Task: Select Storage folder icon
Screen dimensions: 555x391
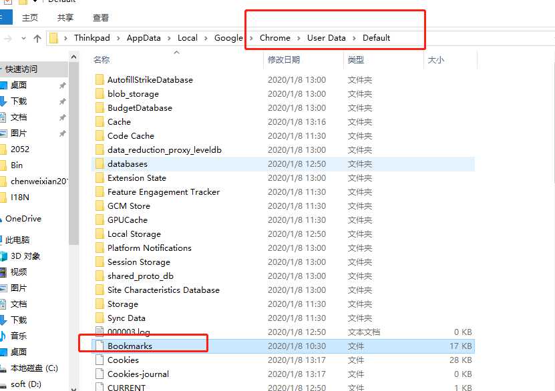Action: 100,304
